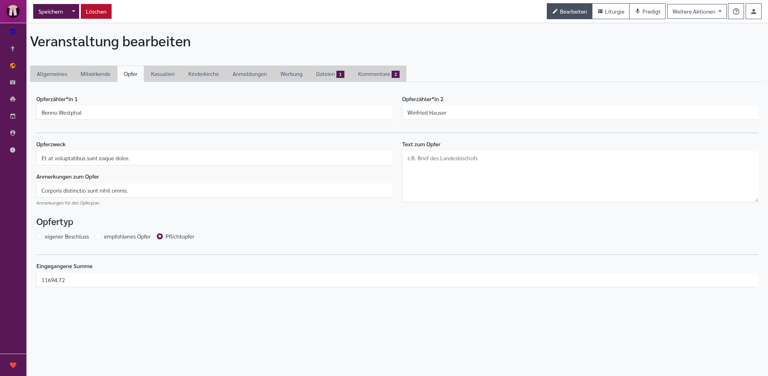Viewport: 768px width, 376px height.
Task: Click the orange globe sidebar icon
Action: pyautogui.click(x=13, y=66)
